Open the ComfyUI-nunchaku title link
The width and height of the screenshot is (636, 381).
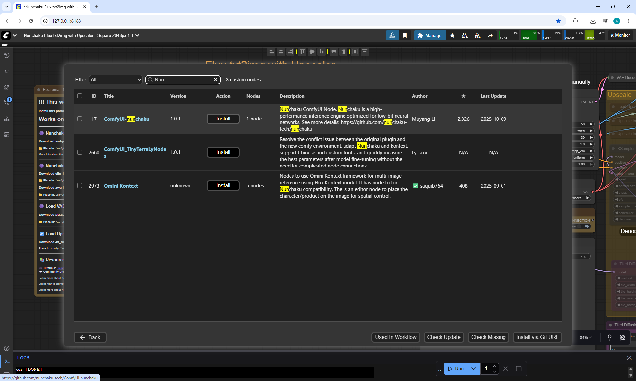pyautogui.click(x=127, y=119)
